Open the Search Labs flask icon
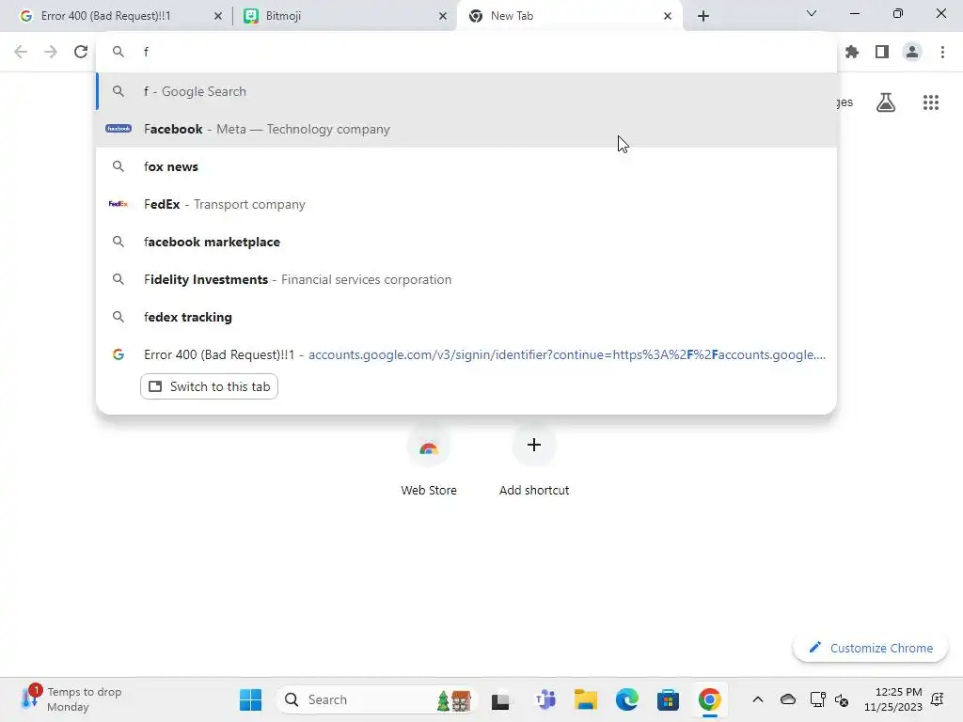 (x=886, y=102)
